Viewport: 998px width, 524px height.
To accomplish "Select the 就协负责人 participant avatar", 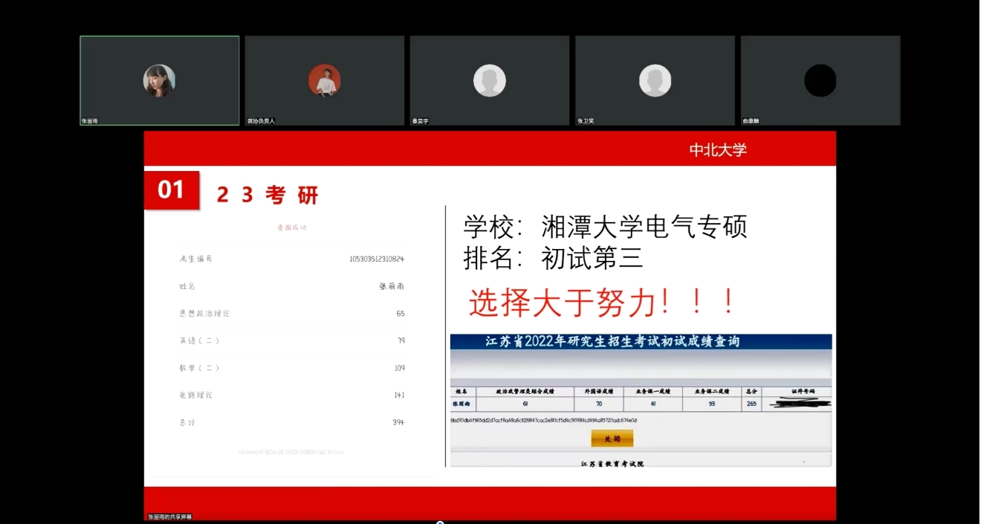I will 324,80.
